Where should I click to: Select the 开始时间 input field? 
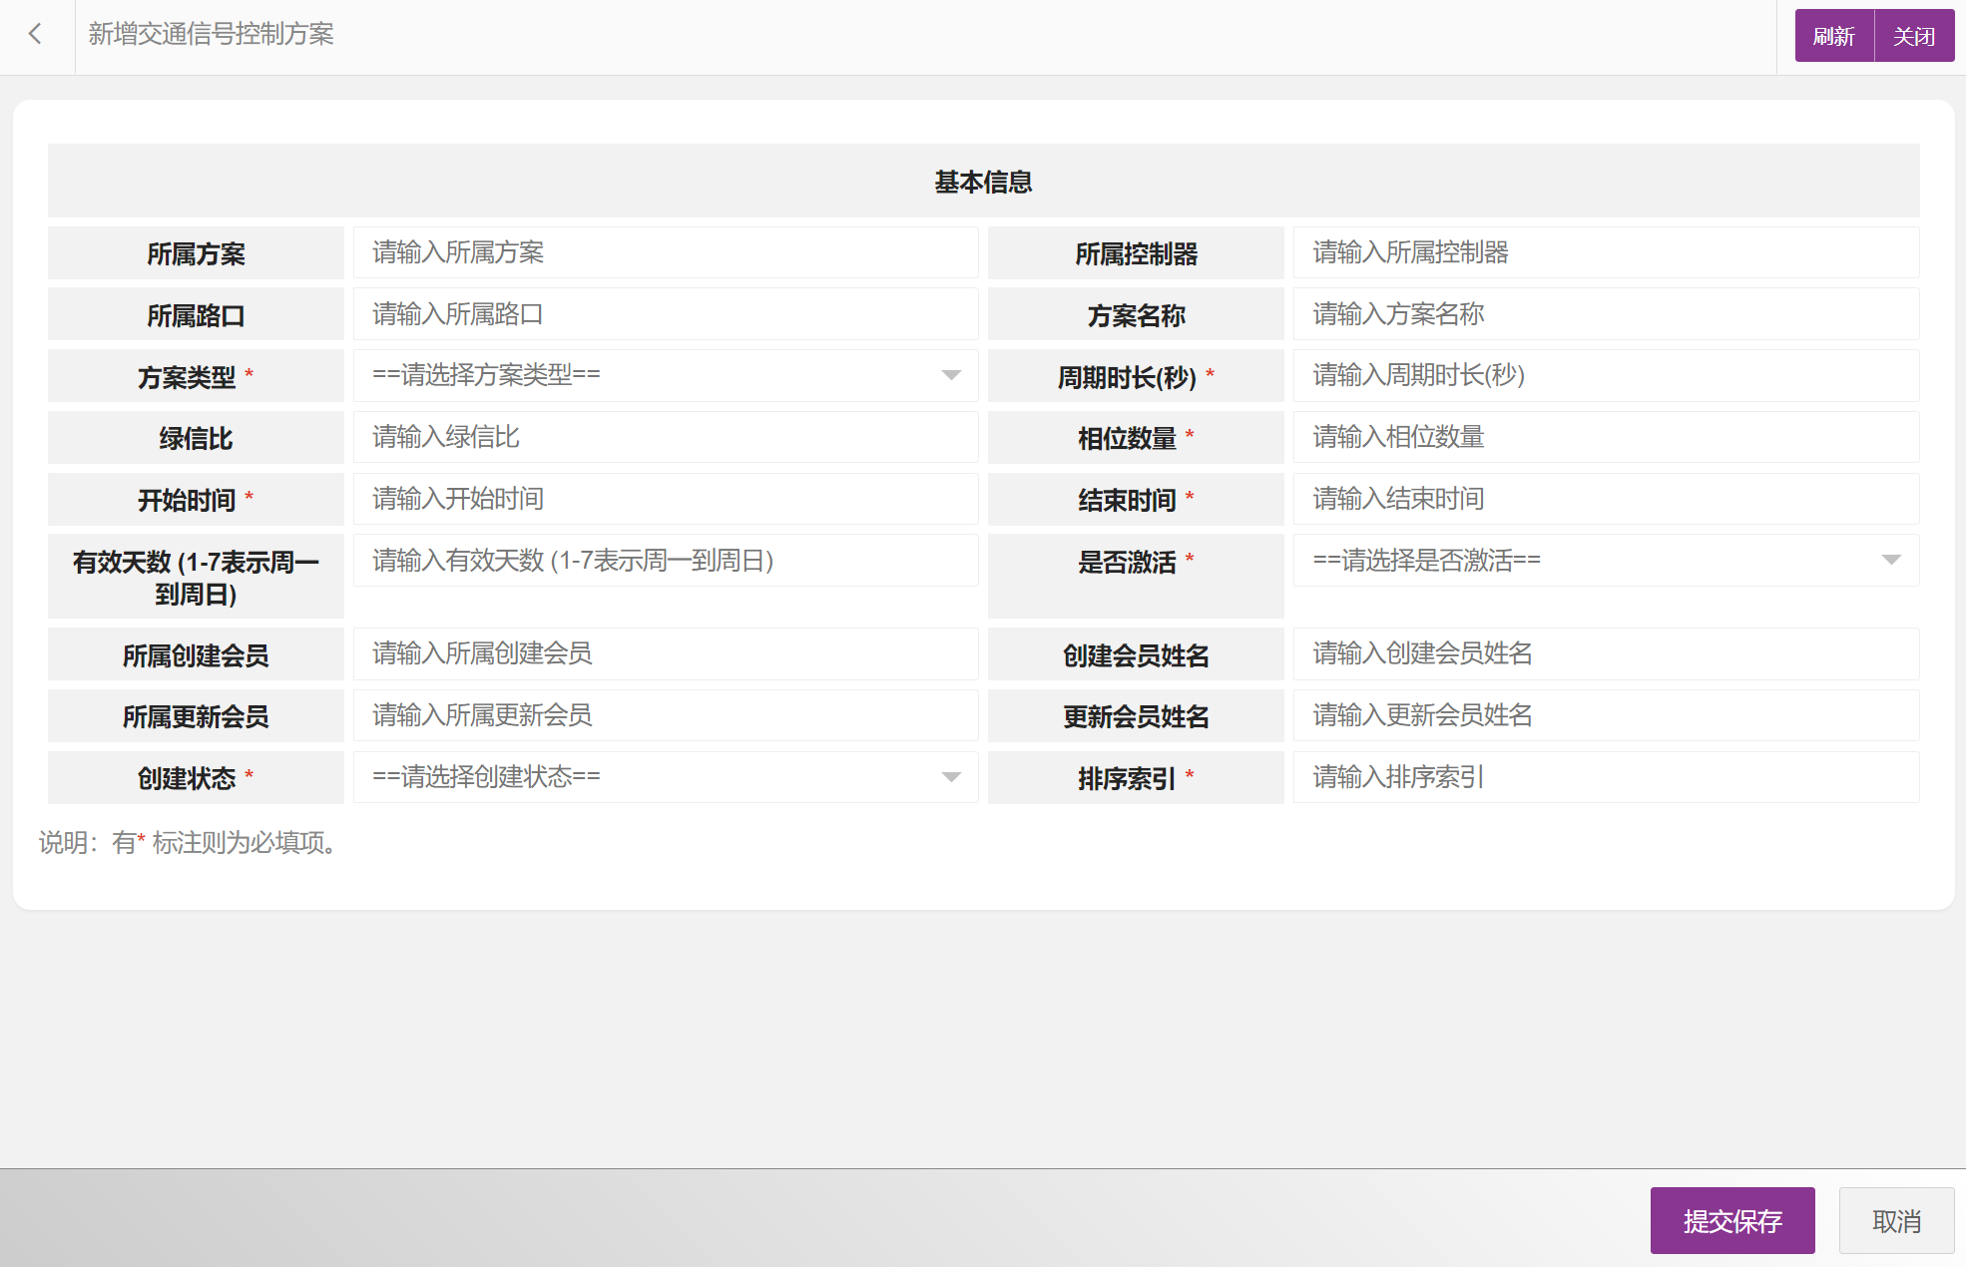[665, 500]
